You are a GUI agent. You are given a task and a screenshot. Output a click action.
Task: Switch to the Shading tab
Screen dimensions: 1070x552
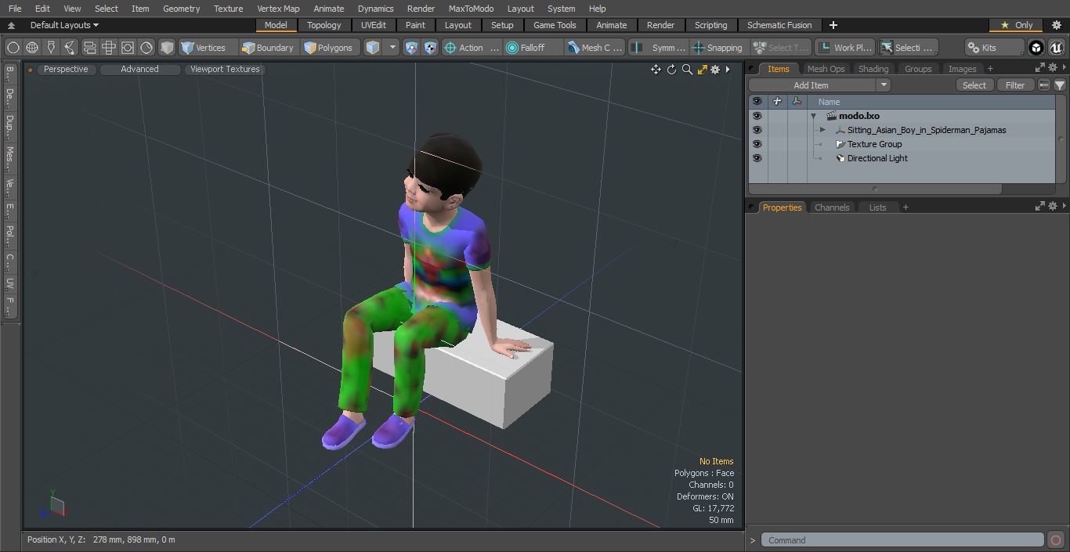(873, 69)
